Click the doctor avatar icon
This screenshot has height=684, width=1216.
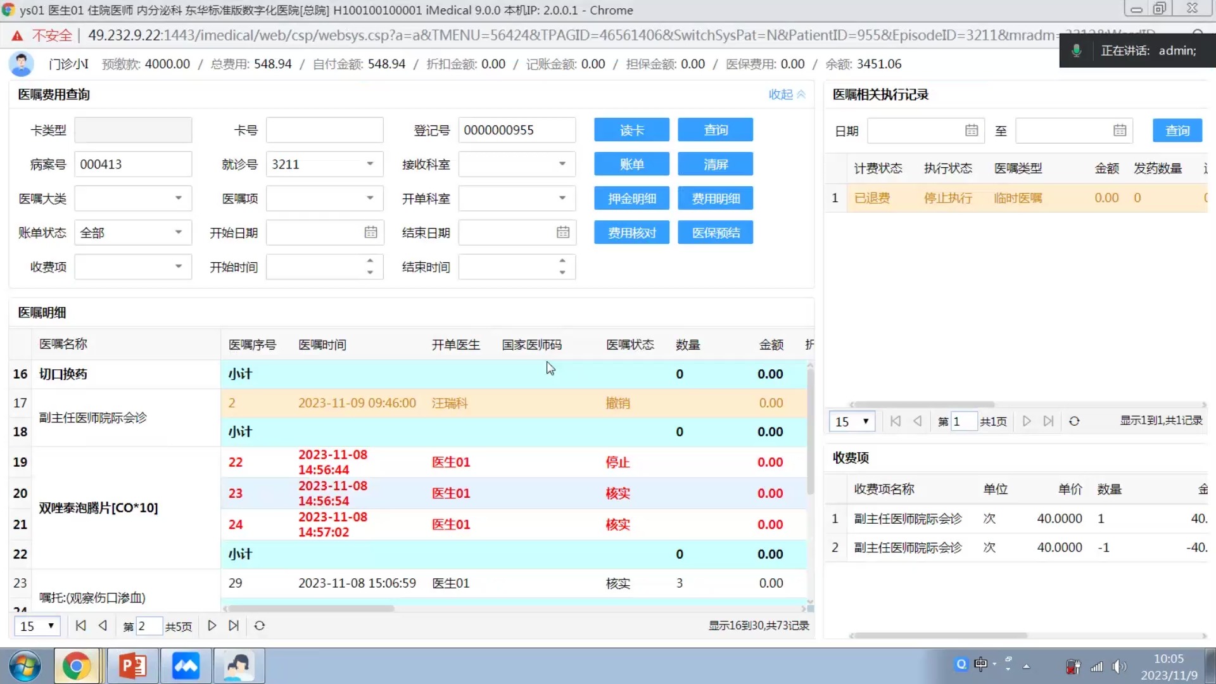point(22,64)
